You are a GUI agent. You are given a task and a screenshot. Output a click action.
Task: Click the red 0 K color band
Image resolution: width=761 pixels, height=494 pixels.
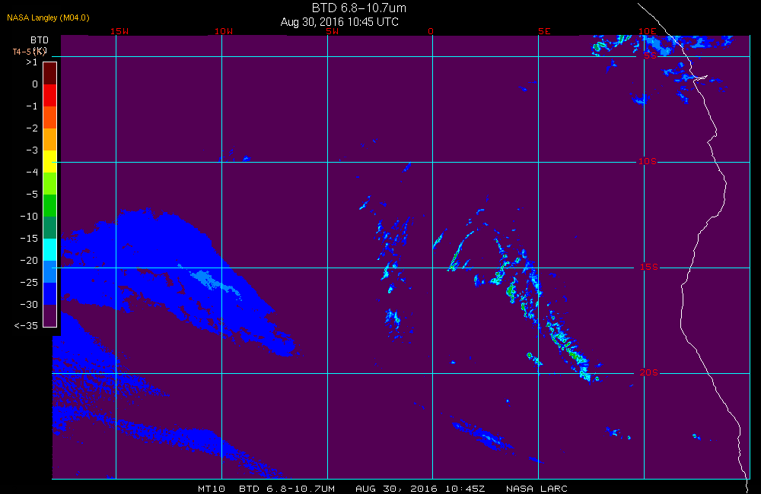coord(50,96)
